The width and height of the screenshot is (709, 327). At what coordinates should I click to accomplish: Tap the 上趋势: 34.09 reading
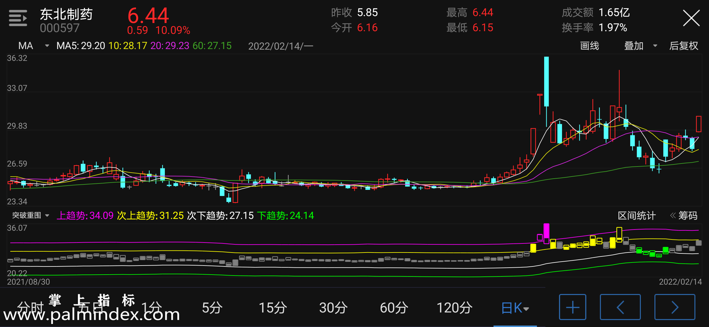[x=85, y=216]
